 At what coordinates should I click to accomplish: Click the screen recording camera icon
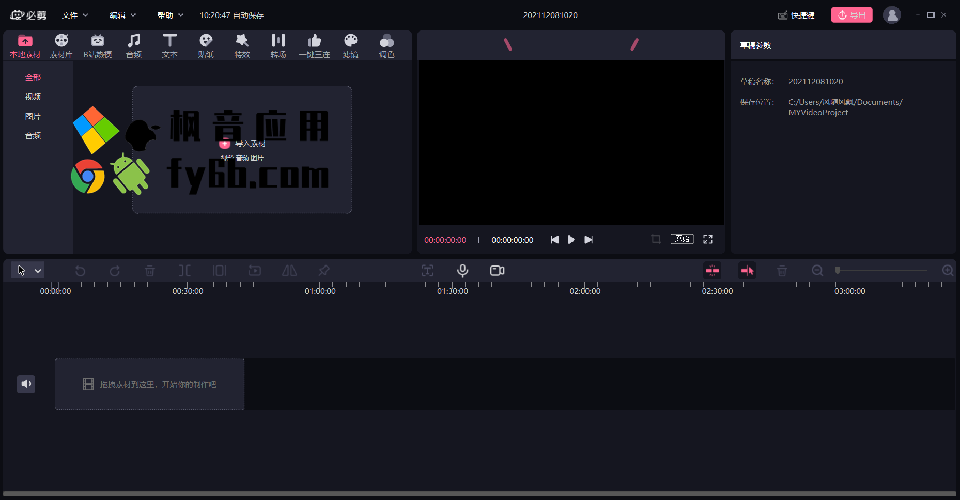(497, 271)
